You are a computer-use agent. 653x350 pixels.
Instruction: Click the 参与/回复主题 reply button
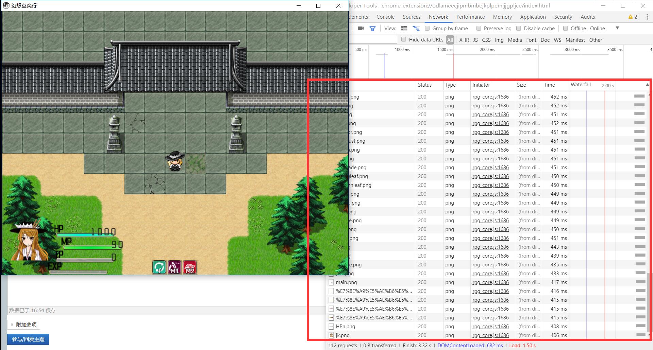tap(28, 339)
